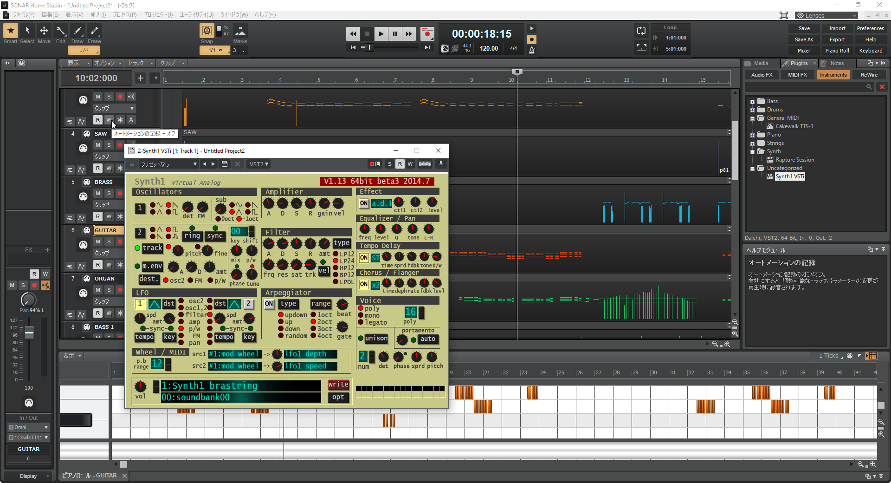Open the 編集(E) menu

pyautogui.click(x=50, y=15)
